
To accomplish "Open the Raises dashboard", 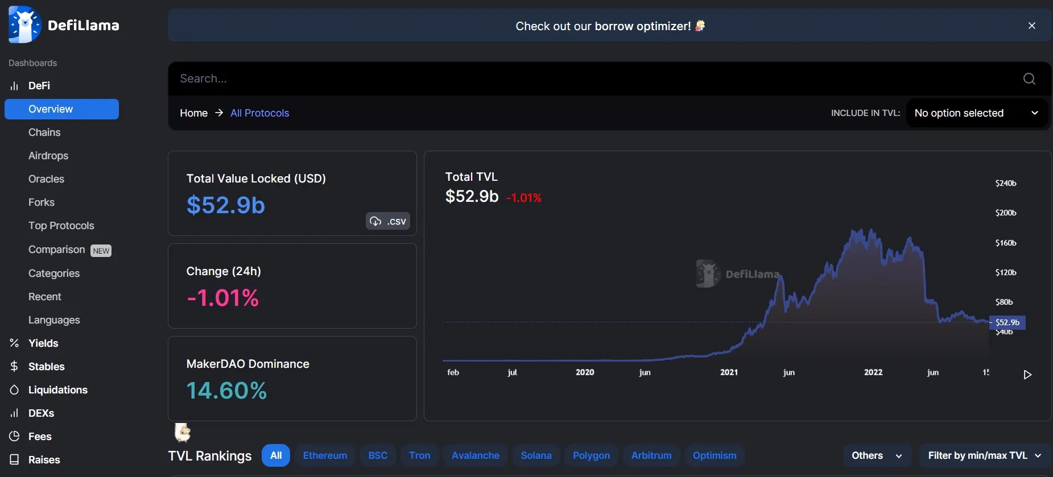I will coord(44,459).
